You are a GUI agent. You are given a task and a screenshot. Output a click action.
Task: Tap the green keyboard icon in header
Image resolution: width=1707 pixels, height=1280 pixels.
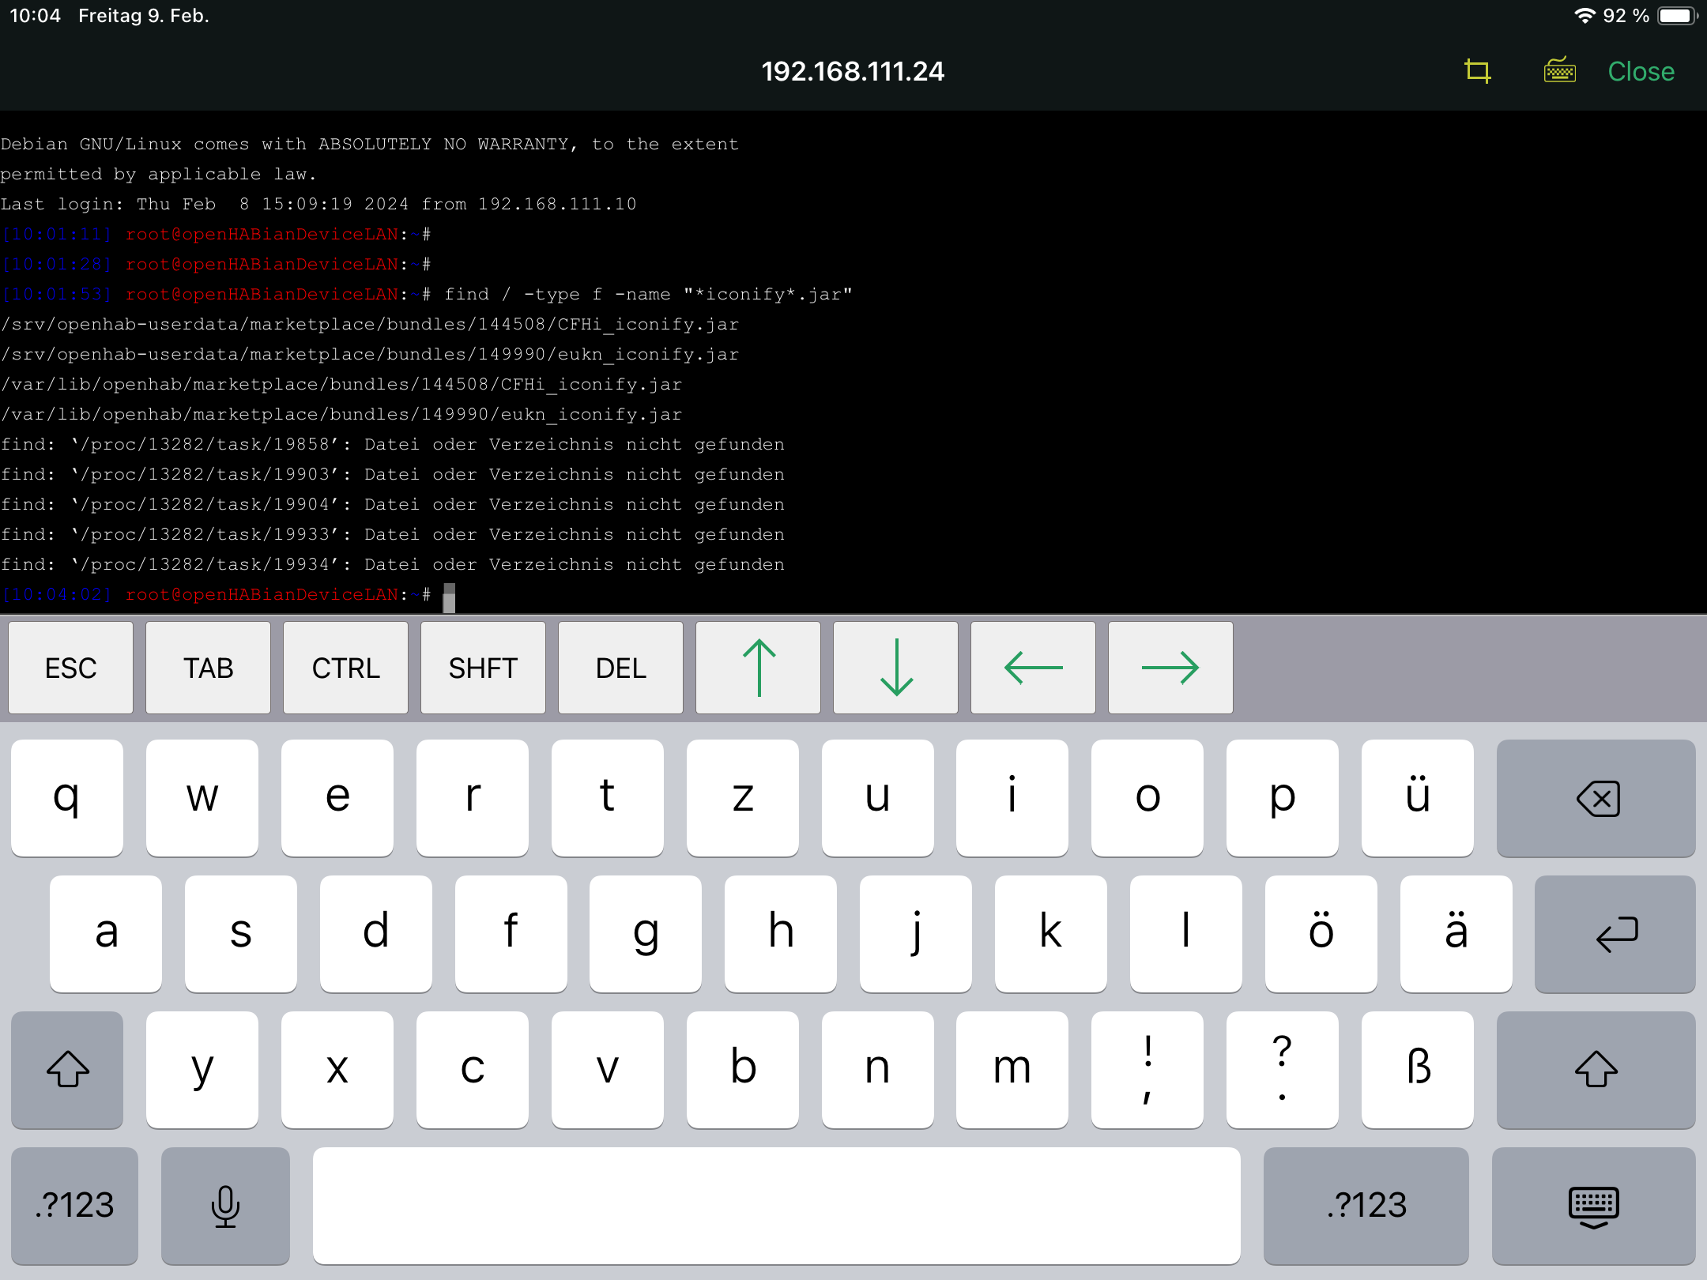(1559, 71)
